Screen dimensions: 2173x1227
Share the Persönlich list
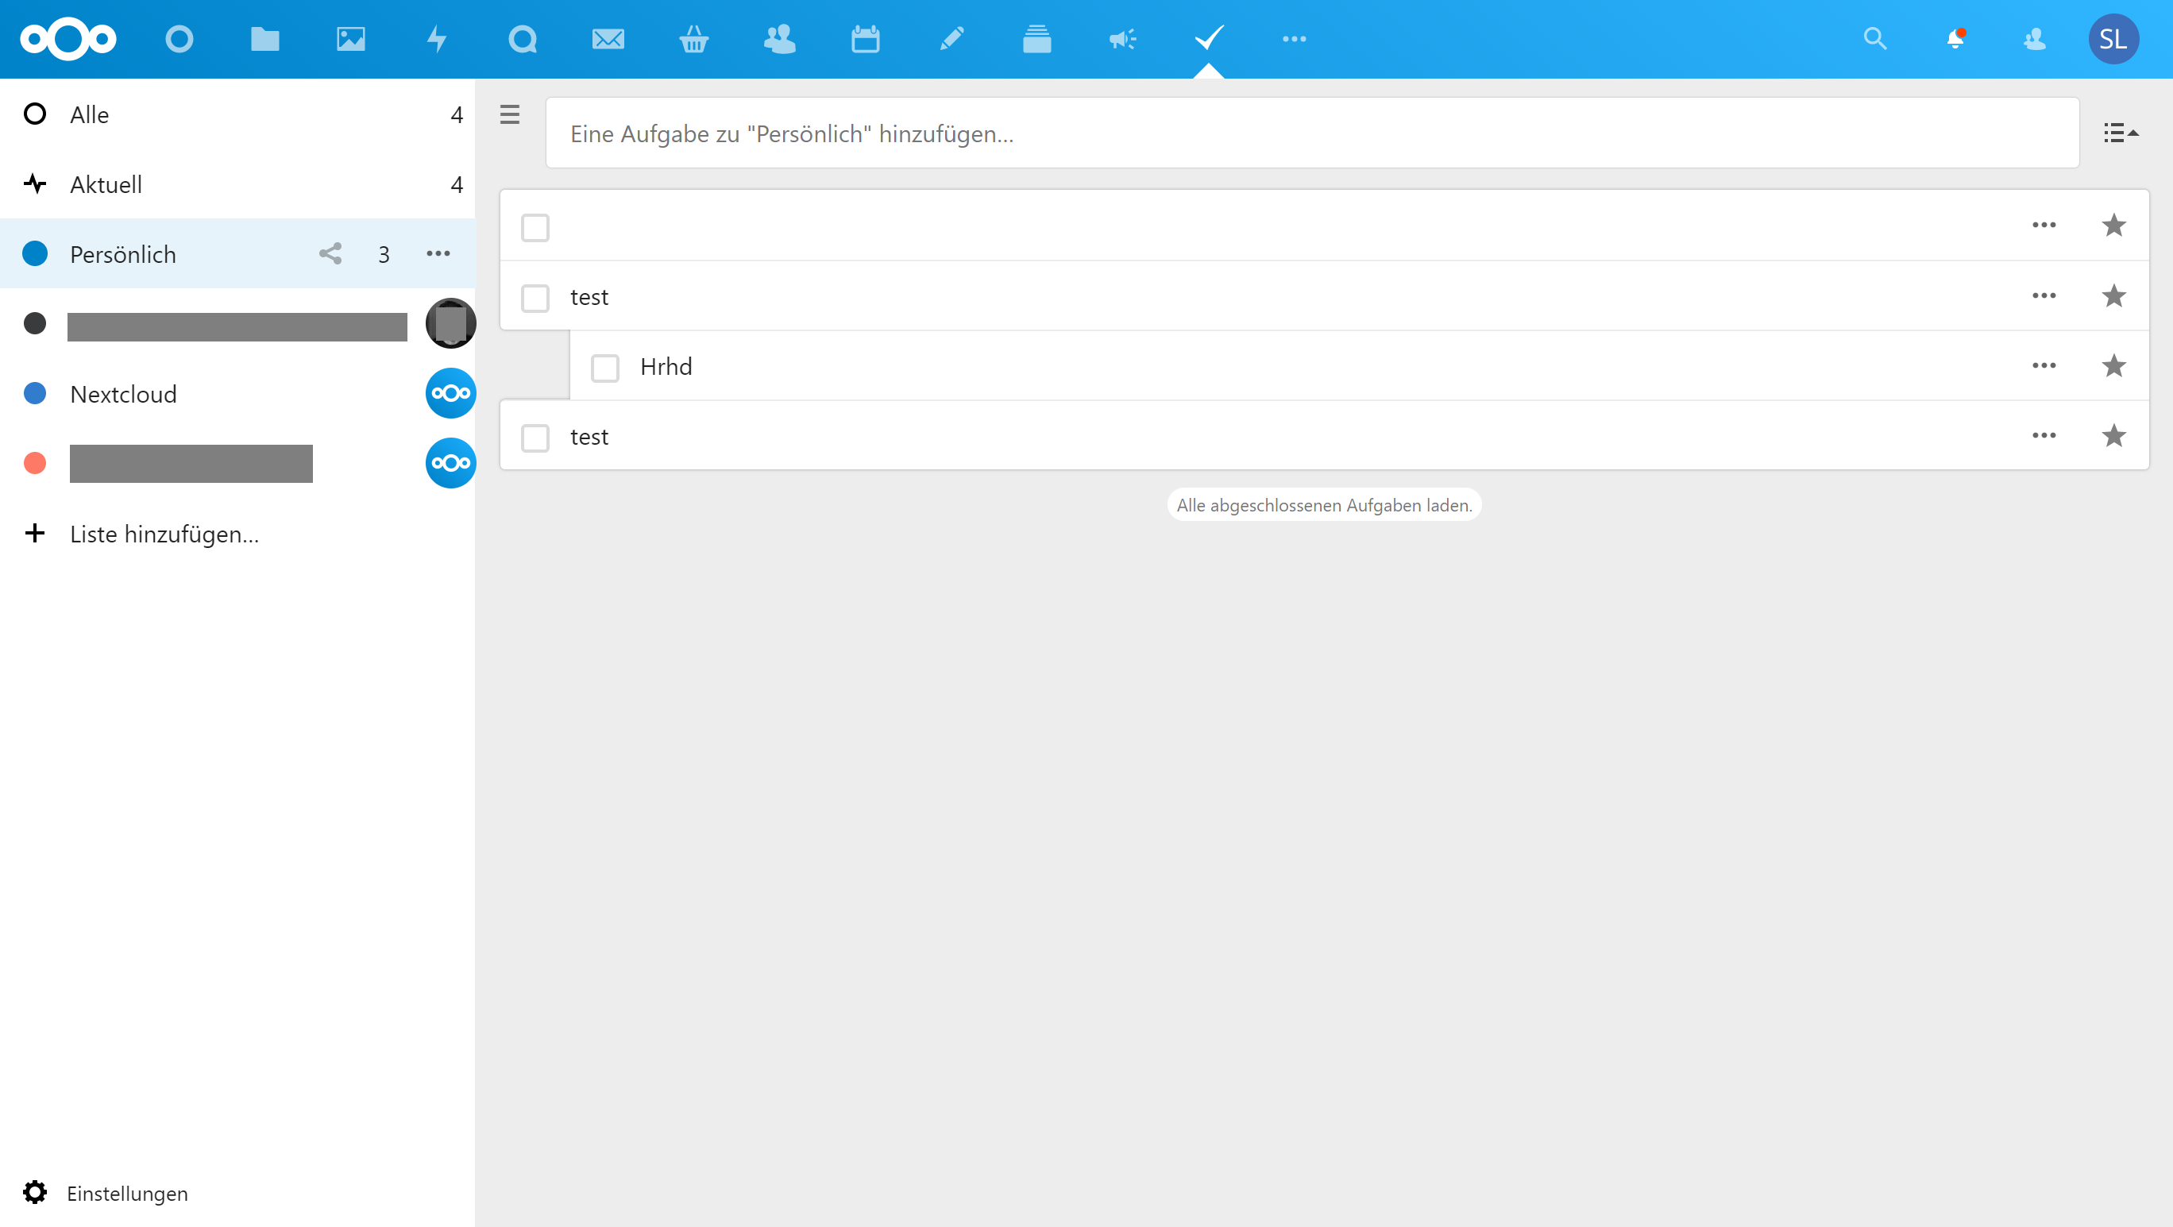click(x=330, y=253)
